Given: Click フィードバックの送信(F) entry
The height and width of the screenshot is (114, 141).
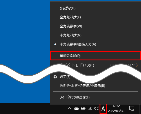Looking at the screenshot, I should pyautogui.click(x=95, y=97).
